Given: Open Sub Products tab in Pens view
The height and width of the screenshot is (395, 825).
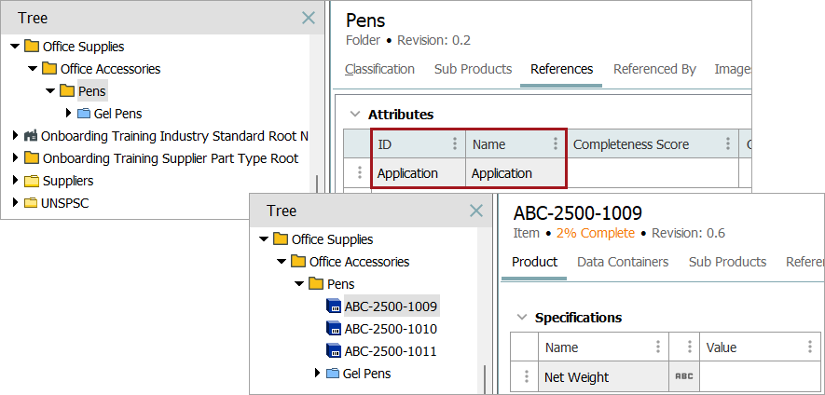Looking at the screenshot, I should tap(473, 69).
